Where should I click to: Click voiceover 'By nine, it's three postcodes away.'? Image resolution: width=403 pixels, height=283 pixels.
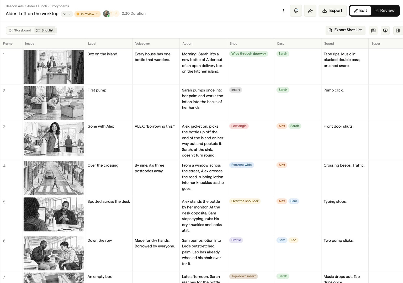(150, 168)
